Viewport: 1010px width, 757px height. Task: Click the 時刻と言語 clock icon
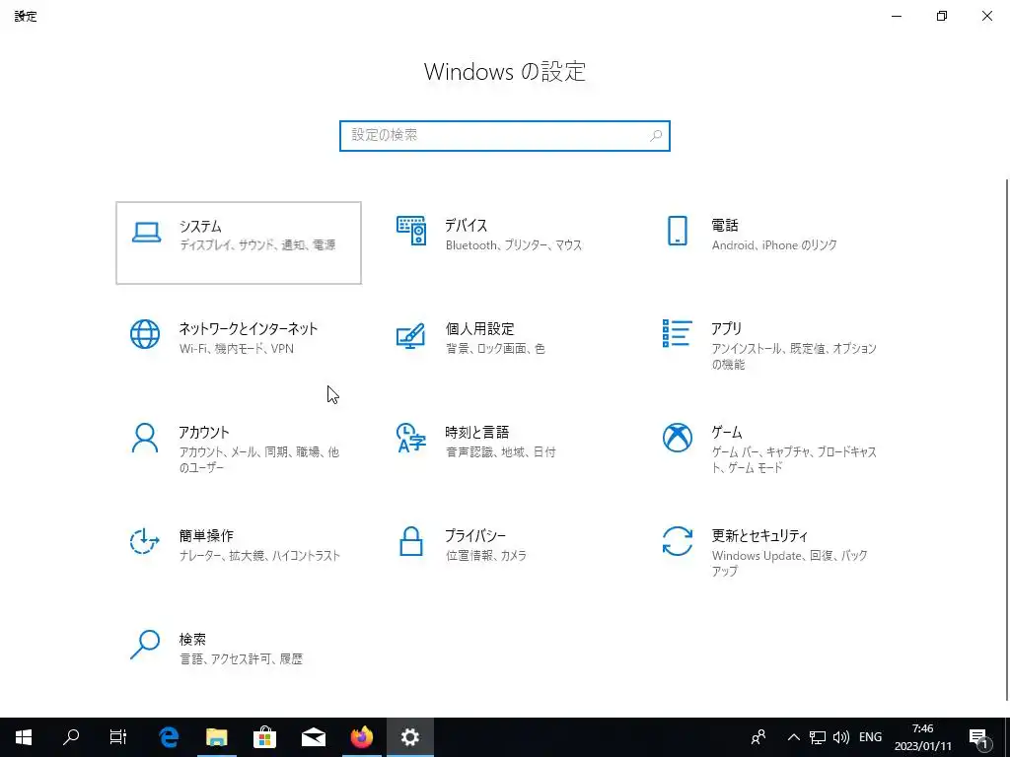coord(411,438)
